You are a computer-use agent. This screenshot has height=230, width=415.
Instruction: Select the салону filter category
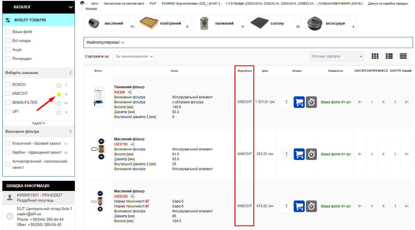275,23
